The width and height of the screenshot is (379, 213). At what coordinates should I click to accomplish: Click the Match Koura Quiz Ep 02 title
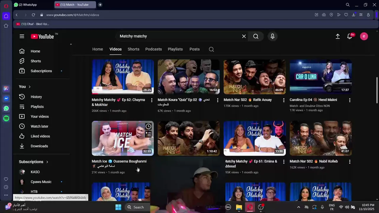pos(184,102)
